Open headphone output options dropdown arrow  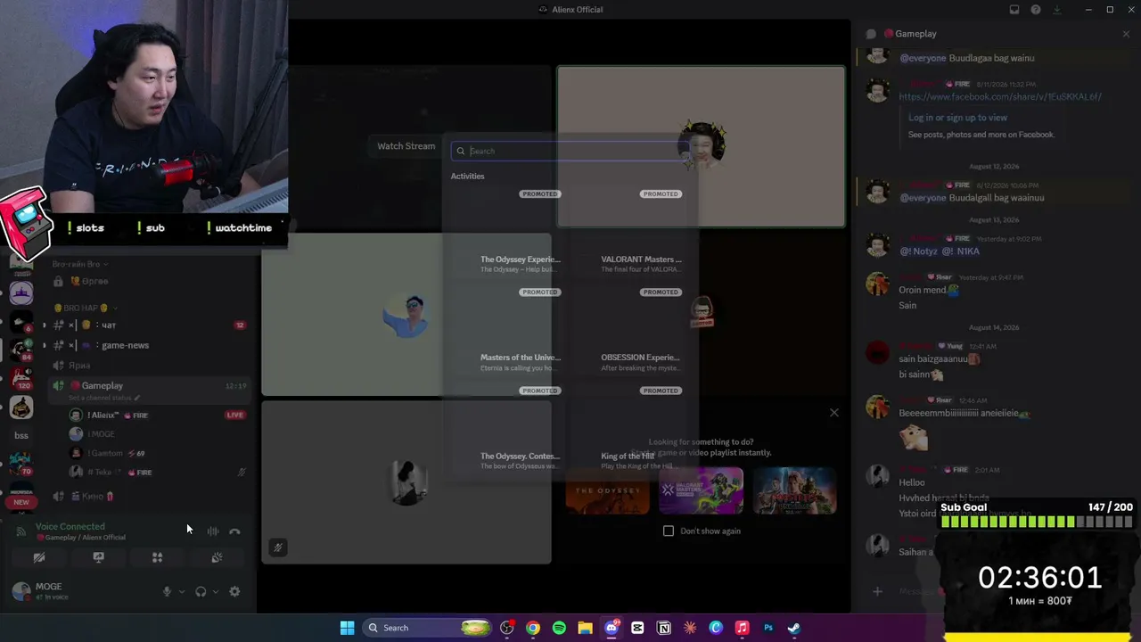[215, 591]
